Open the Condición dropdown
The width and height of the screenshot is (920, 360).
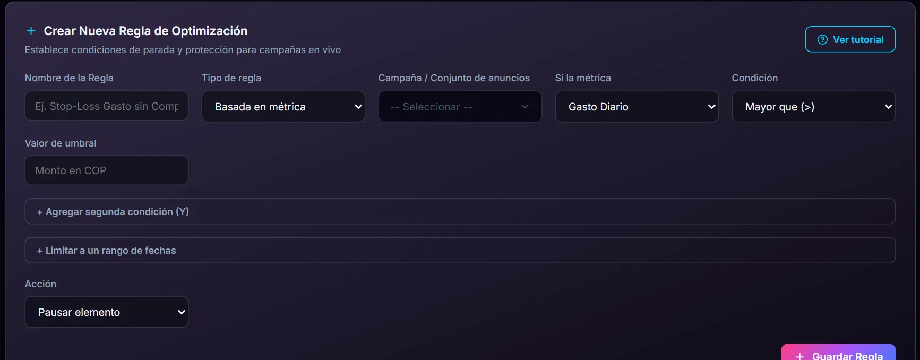(813, 107)
